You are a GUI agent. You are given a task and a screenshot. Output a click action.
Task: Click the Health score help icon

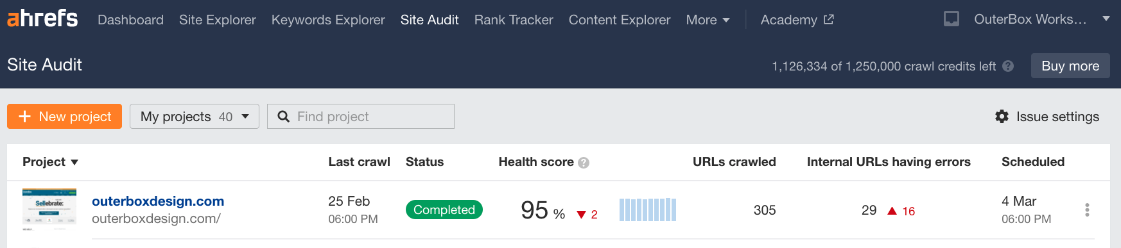click(584, 163)
